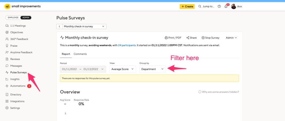Click the Automations red badge
Screen dimensions: 285x121
click(x=29, y=86)
